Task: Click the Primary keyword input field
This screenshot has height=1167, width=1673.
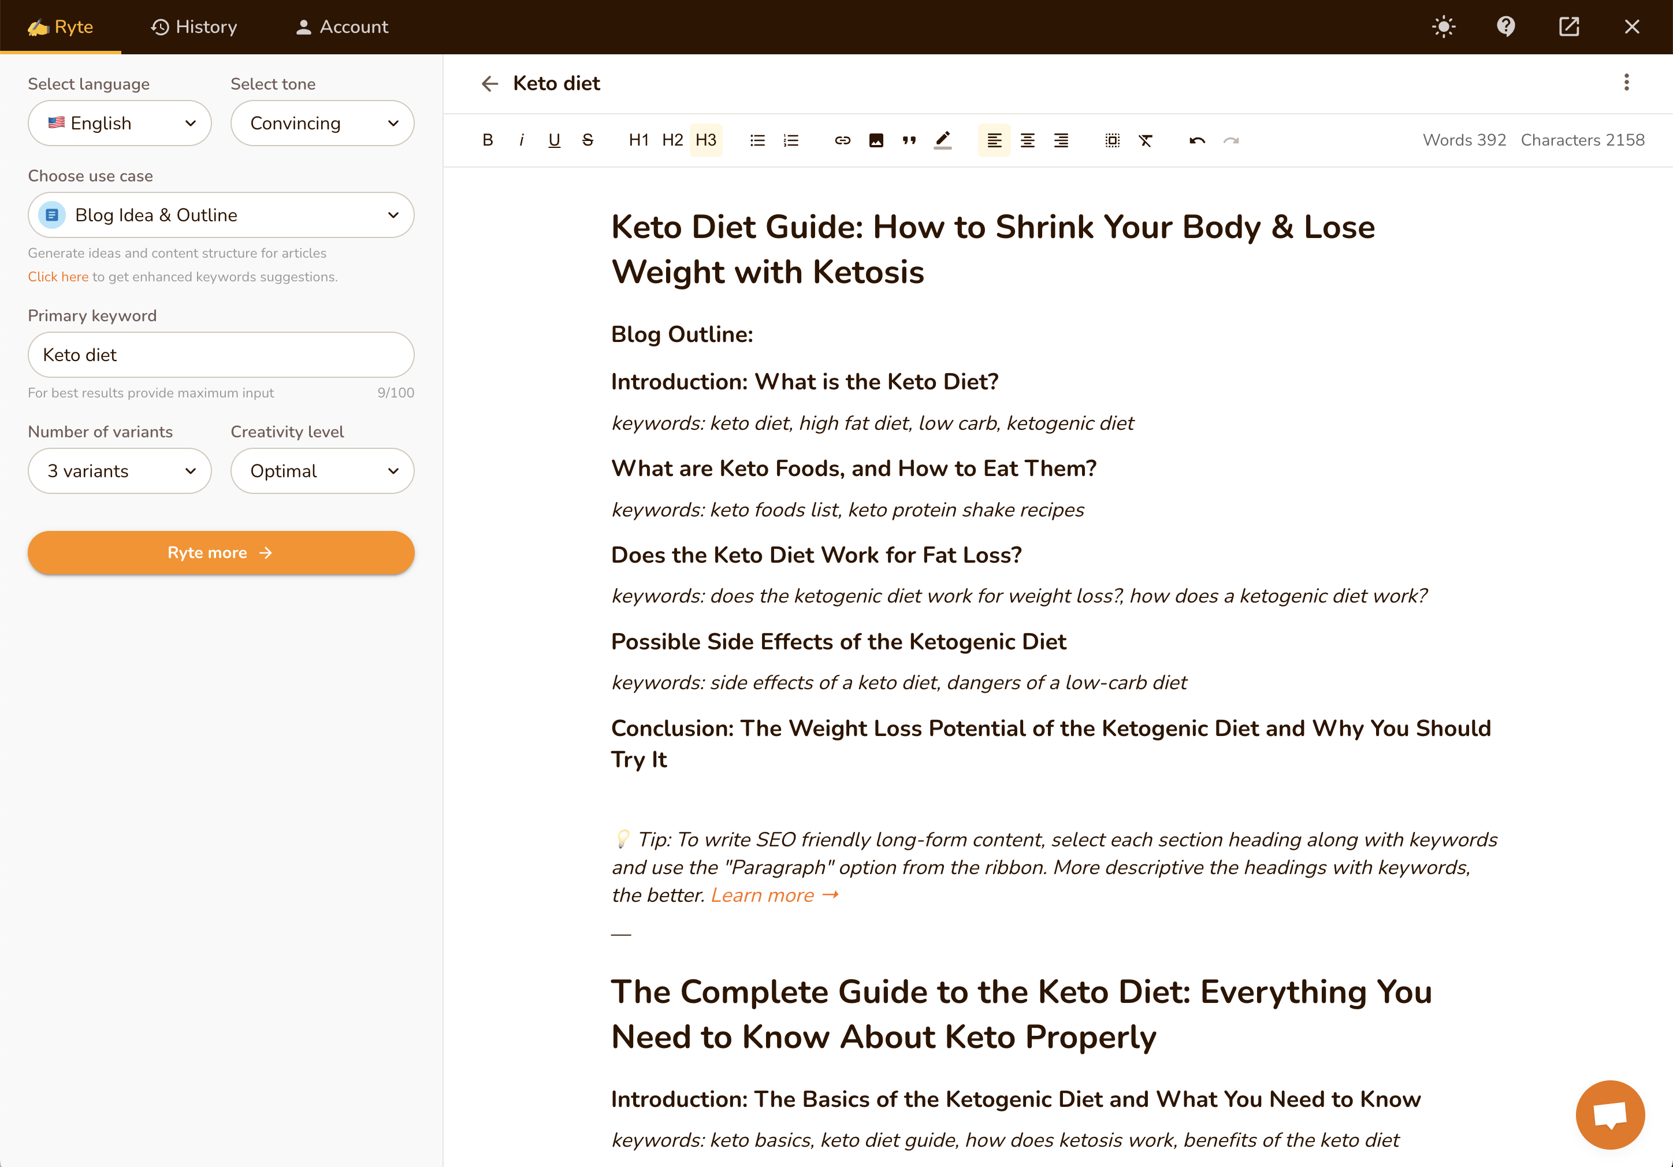Action: point(221,355)
